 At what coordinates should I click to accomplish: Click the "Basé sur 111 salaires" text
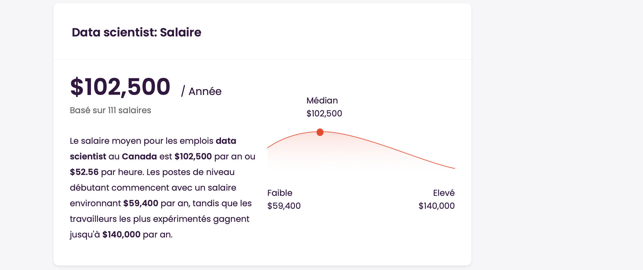(110, 110)
